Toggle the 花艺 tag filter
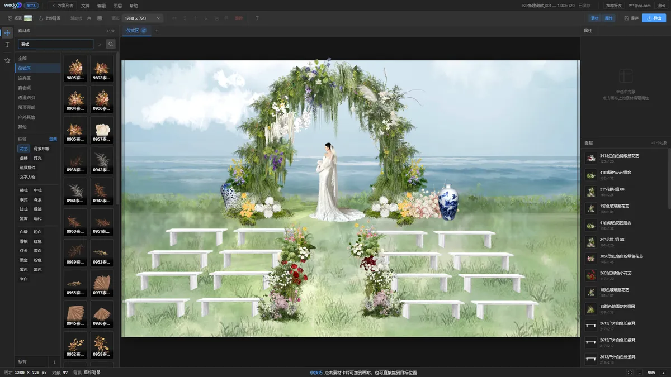Image resolution: width=671 pixels, height=377 pixels. click(23, 149)
